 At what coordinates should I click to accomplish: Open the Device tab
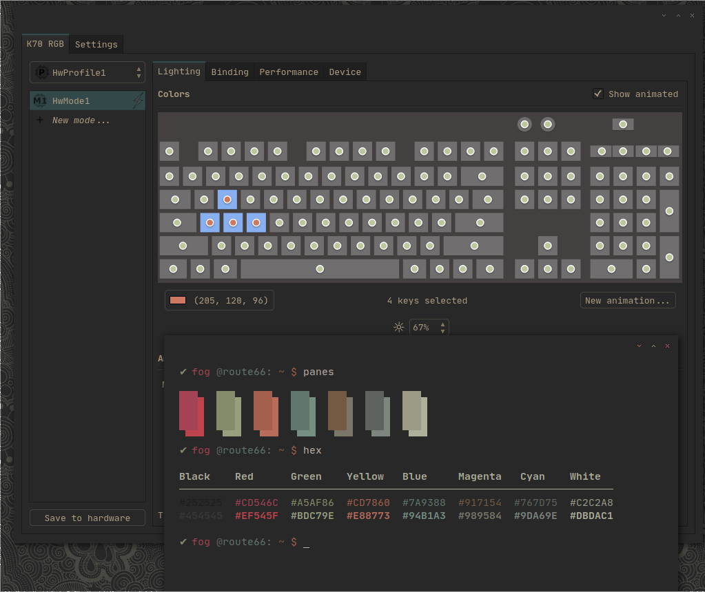[345, 72]
